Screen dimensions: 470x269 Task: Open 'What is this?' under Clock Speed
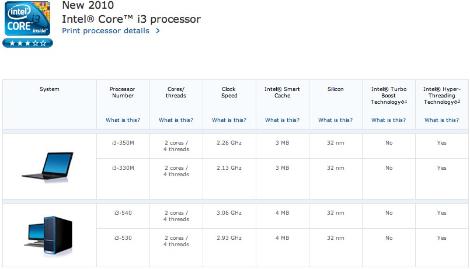click(x=229, y=120)
